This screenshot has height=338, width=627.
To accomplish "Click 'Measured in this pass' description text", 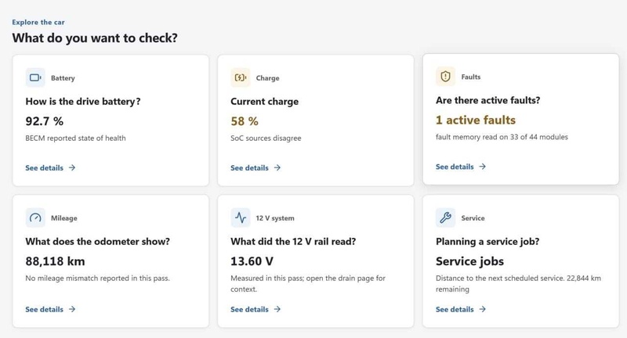I will pyautogui.click(x=308, y=283).
